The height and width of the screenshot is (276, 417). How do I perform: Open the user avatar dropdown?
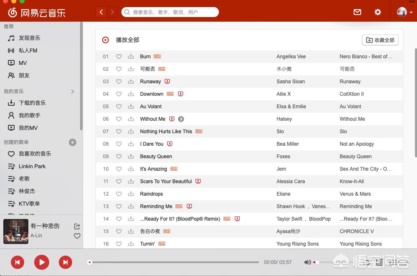[x=404, y=12]
